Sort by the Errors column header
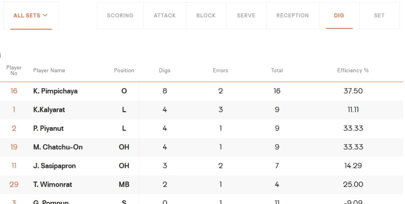The image size is (405, 204). tap(220, 70)
